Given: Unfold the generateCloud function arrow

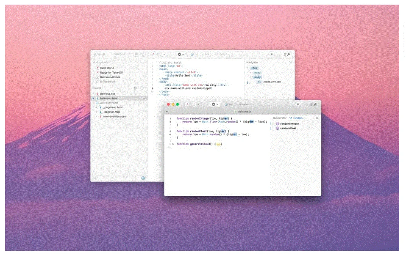Looking at the screenshot, I should [173, 144].
